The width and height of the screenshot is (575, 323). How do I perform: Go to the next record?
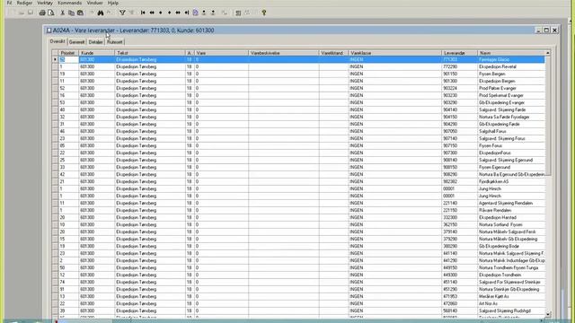click(x=169, y=13)
